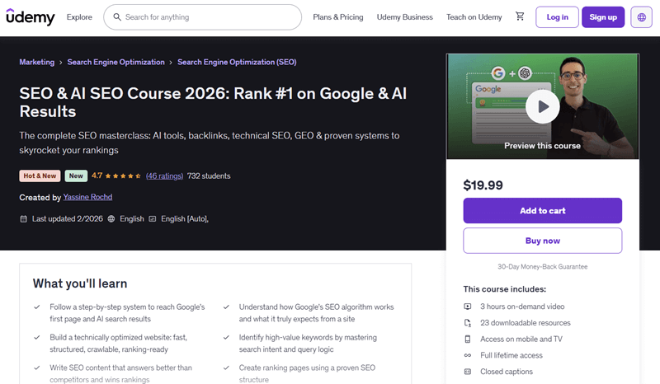Click checkmark beside 'Identify high-value keywords'
The height and width of the screenshot is (384, 660).
point(226,337)
